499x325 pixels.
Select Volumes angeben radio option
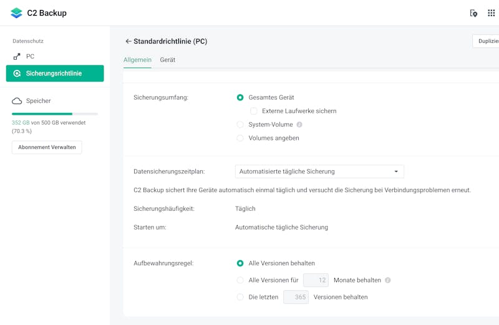[240, 138]
